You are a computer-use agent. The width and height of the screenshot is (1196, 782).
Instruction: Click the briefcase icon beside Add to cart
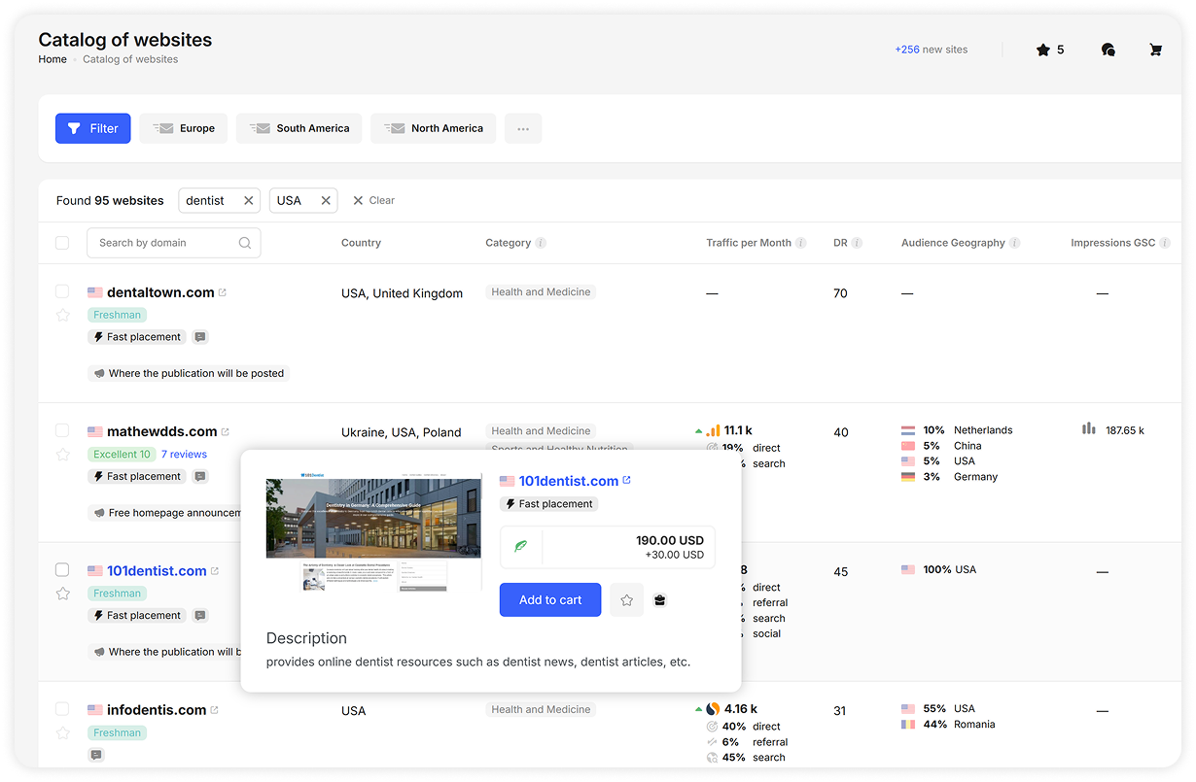coord(659,599)
